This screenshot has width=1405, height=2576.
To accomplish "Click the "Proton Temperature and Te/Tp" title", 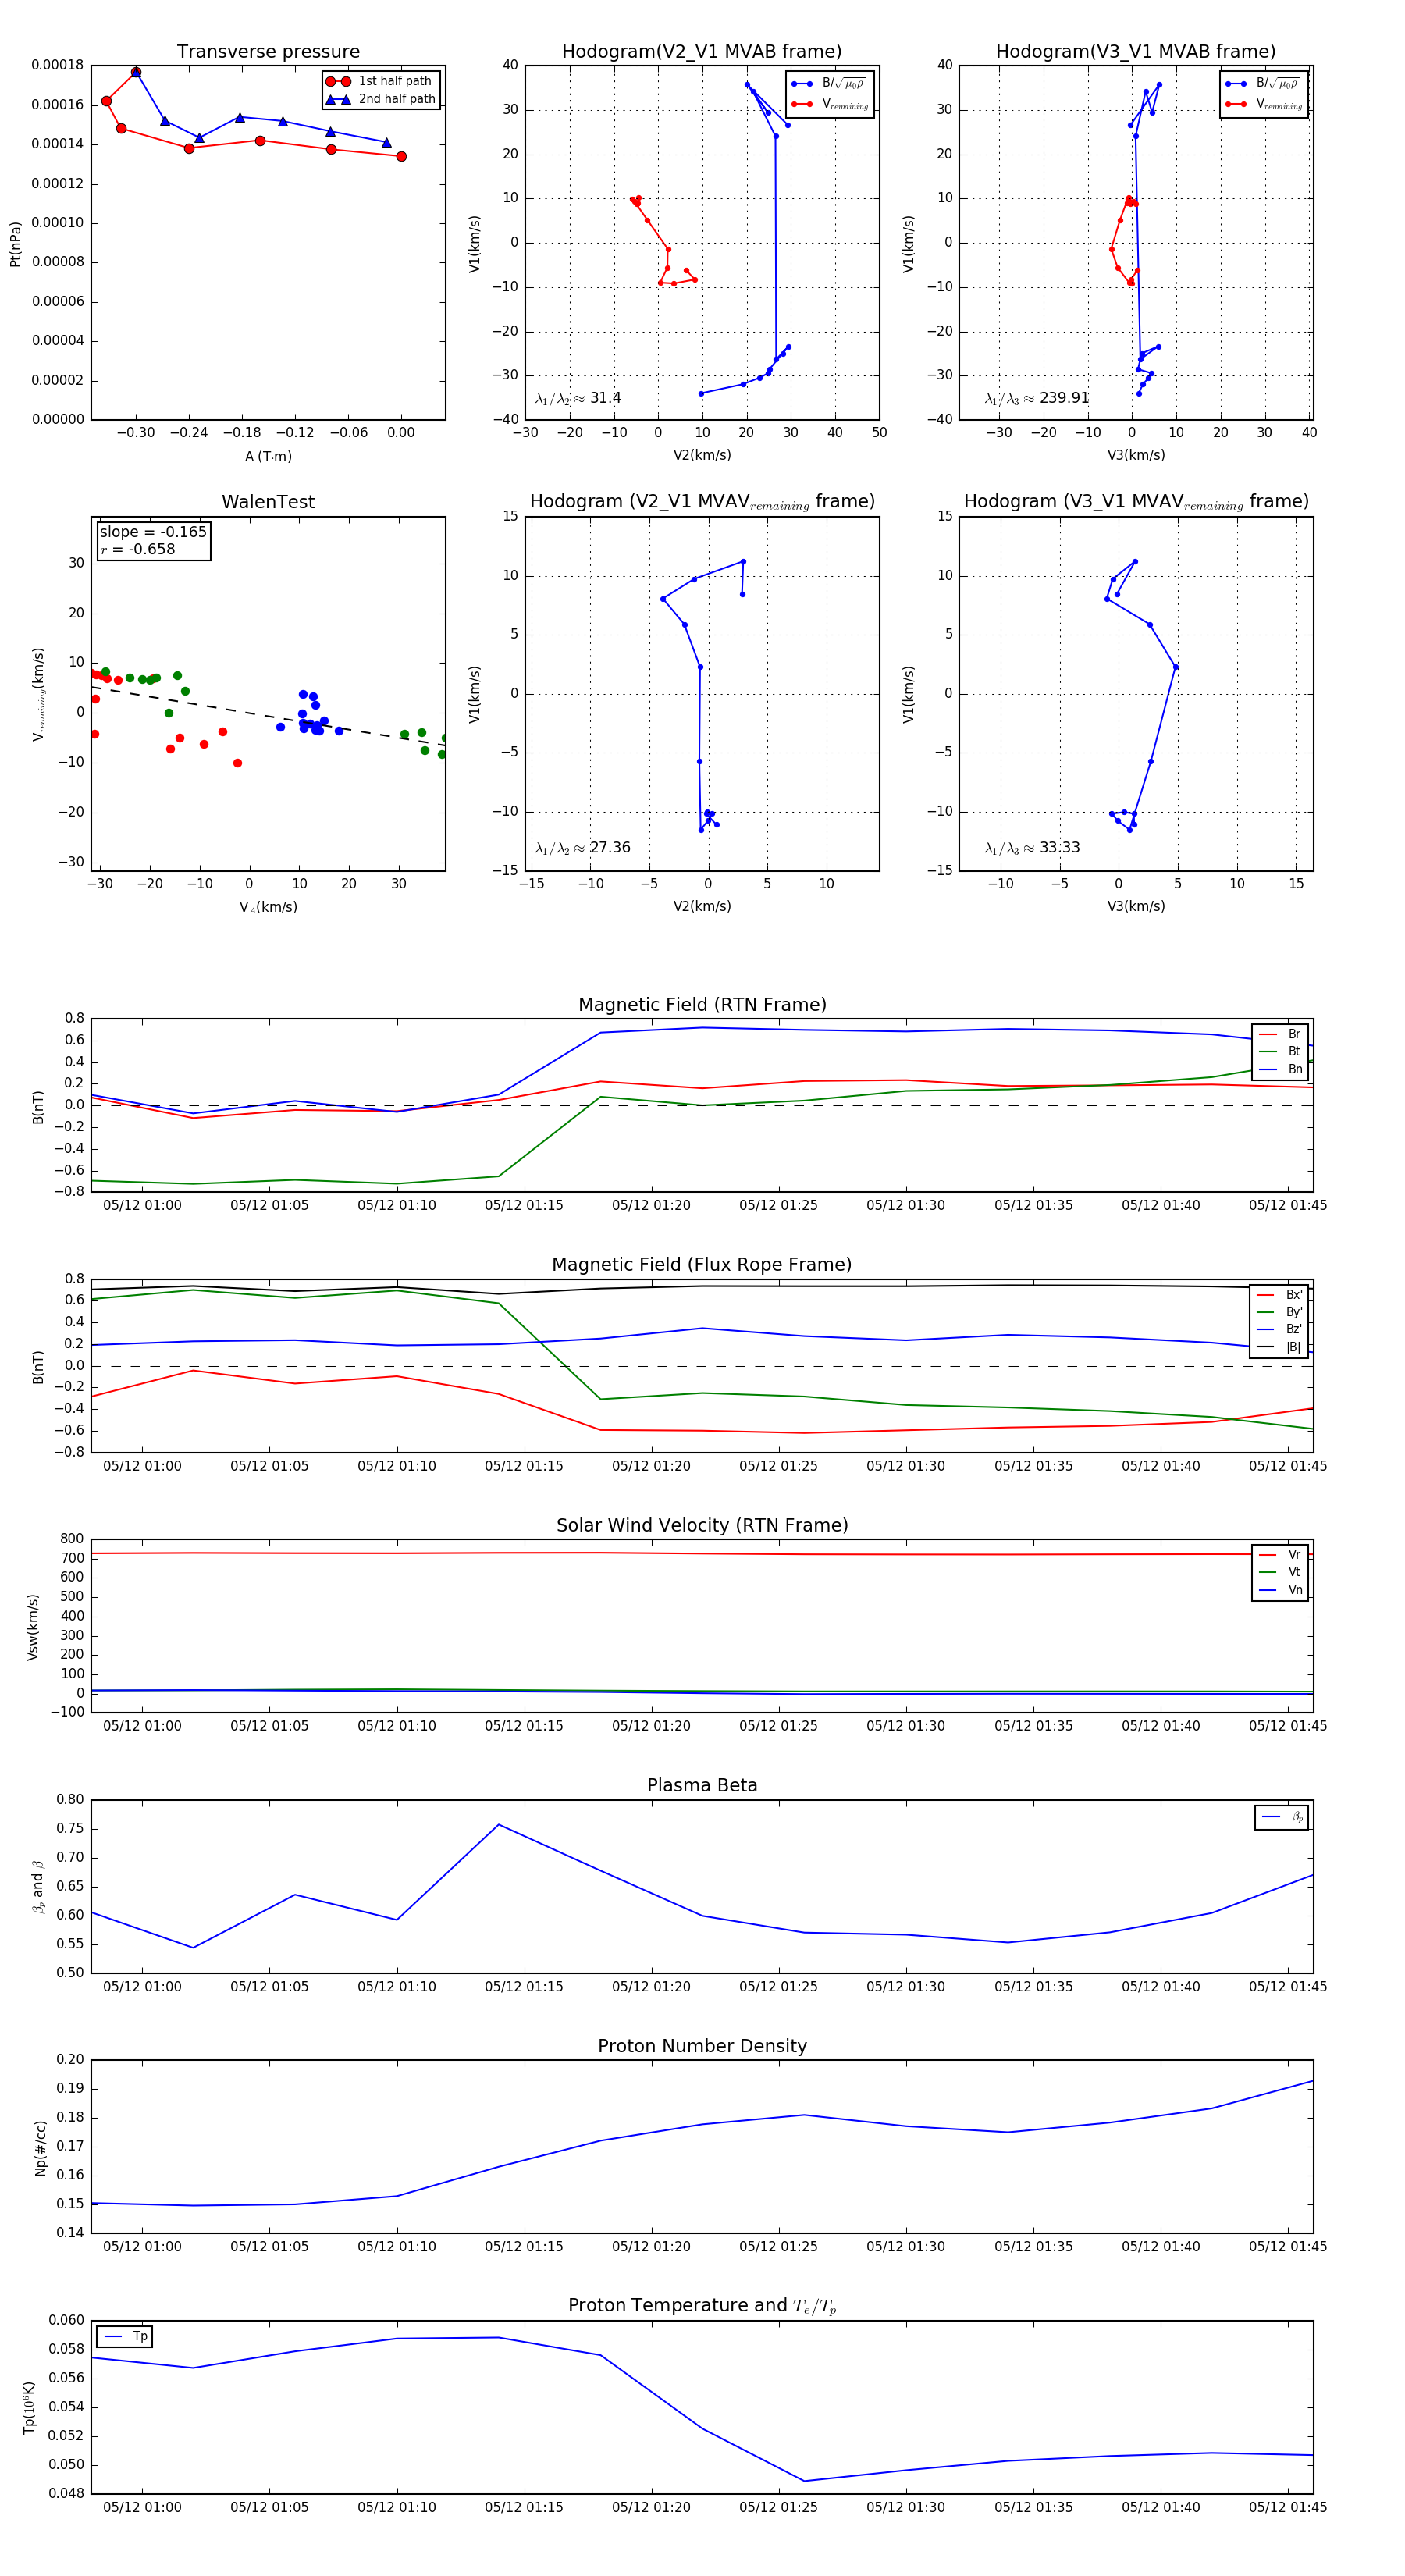I will point(702,2306).
